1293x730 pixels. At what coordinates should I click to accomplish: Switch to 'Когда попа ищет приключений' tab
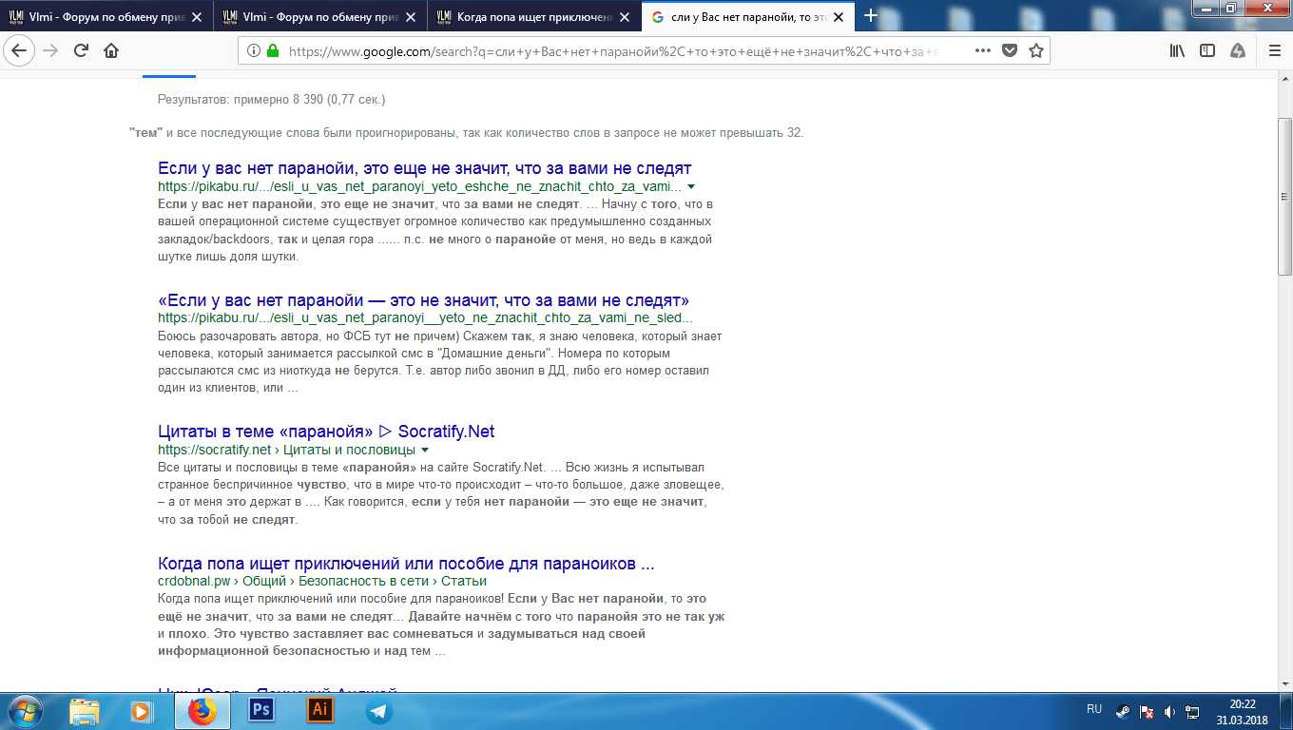pos(532,16)
